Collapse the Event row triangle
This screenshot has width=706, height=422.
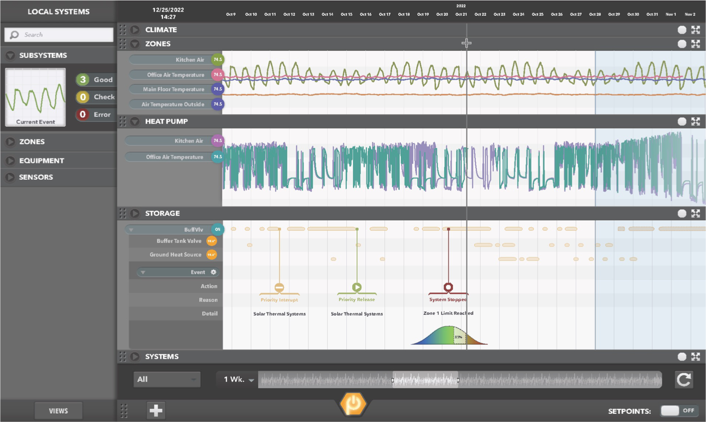(143, 272)
